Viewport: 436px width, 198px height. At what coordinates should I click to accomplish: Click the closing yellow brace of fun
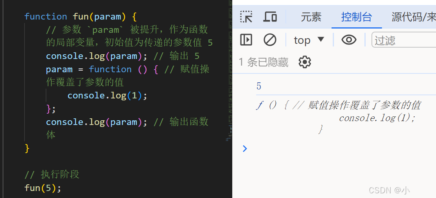27,148
